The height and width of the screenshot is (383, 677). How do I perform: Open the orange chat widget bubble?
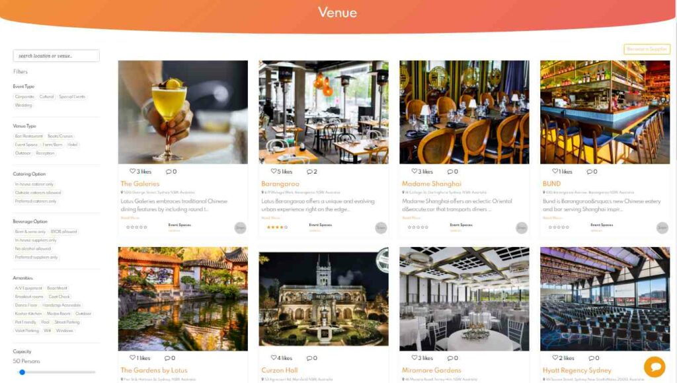point(655,366)
